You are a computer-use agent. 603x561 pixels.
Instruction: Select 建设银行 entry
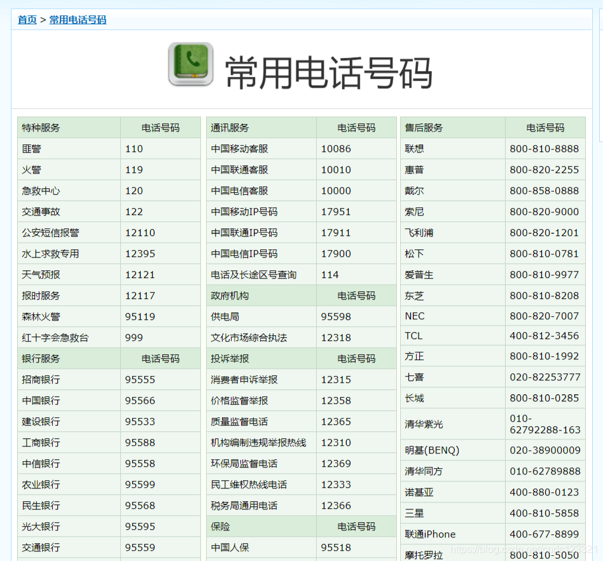pos(41,422)
